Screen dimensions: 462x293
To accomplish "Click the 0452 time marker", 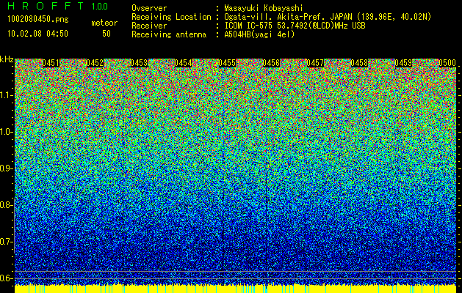I will point(95,63).
